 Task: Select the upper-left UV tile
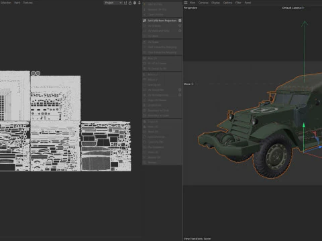point(15,96)
